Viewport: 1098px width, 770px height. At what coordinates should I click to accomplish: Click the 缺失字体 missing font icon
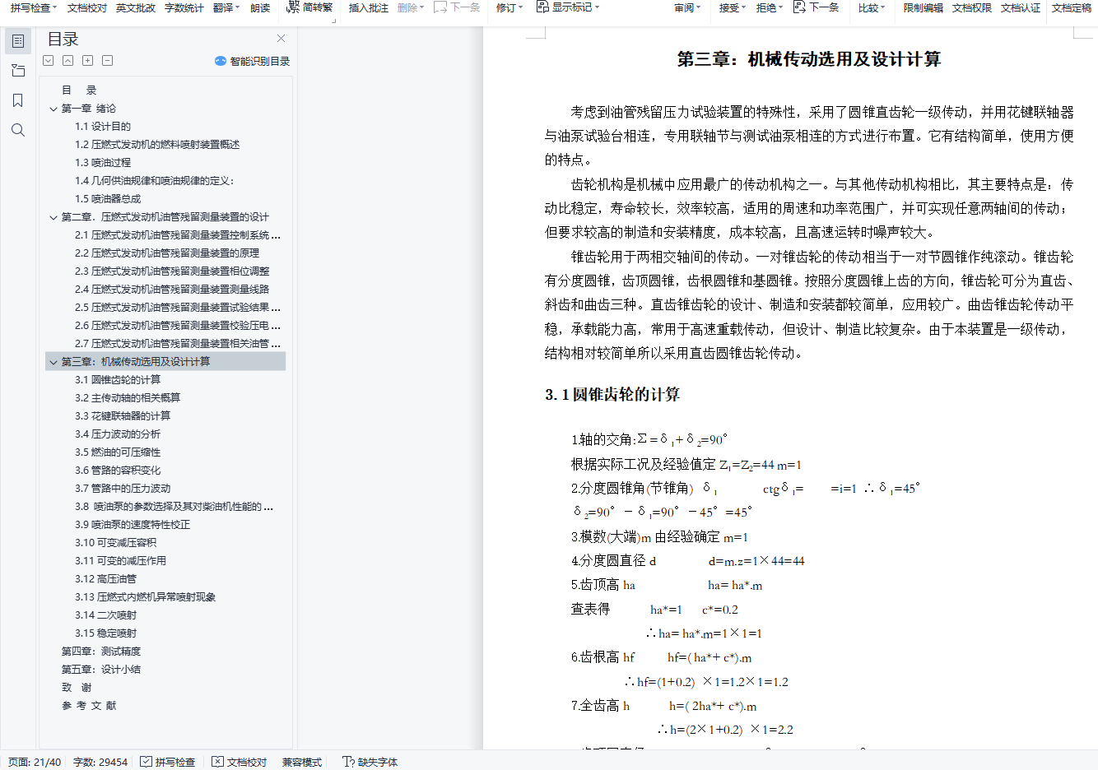point(348,762)
